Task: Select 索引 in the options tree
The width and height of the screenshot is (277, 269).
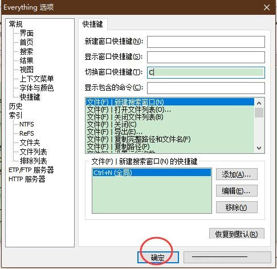Action: point(15,115)
